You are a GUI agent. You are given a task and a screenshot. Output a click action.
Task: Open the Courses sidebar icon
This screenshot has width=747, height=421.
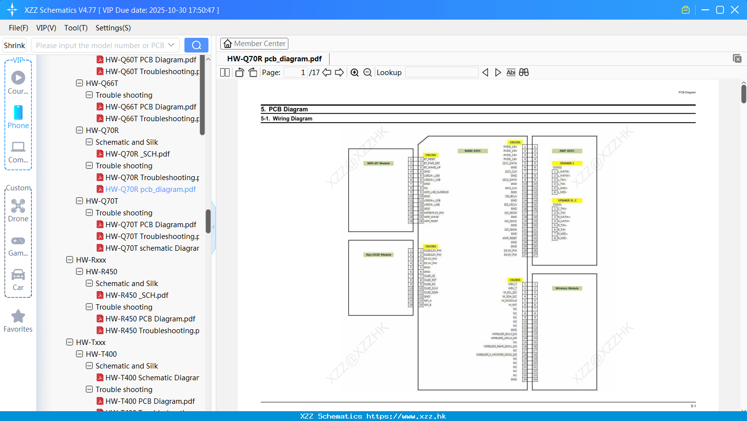point(18,83)
